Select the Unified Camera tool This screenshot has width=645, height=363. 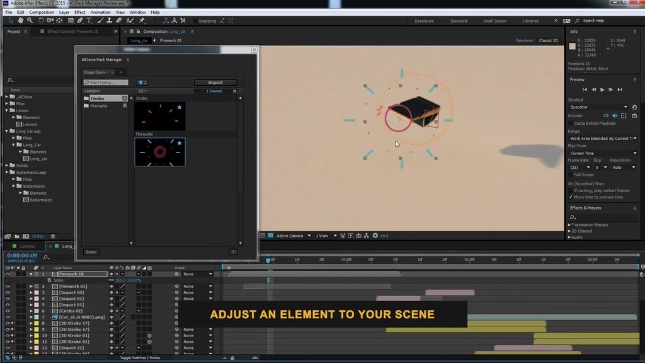(x=50, y=21)
